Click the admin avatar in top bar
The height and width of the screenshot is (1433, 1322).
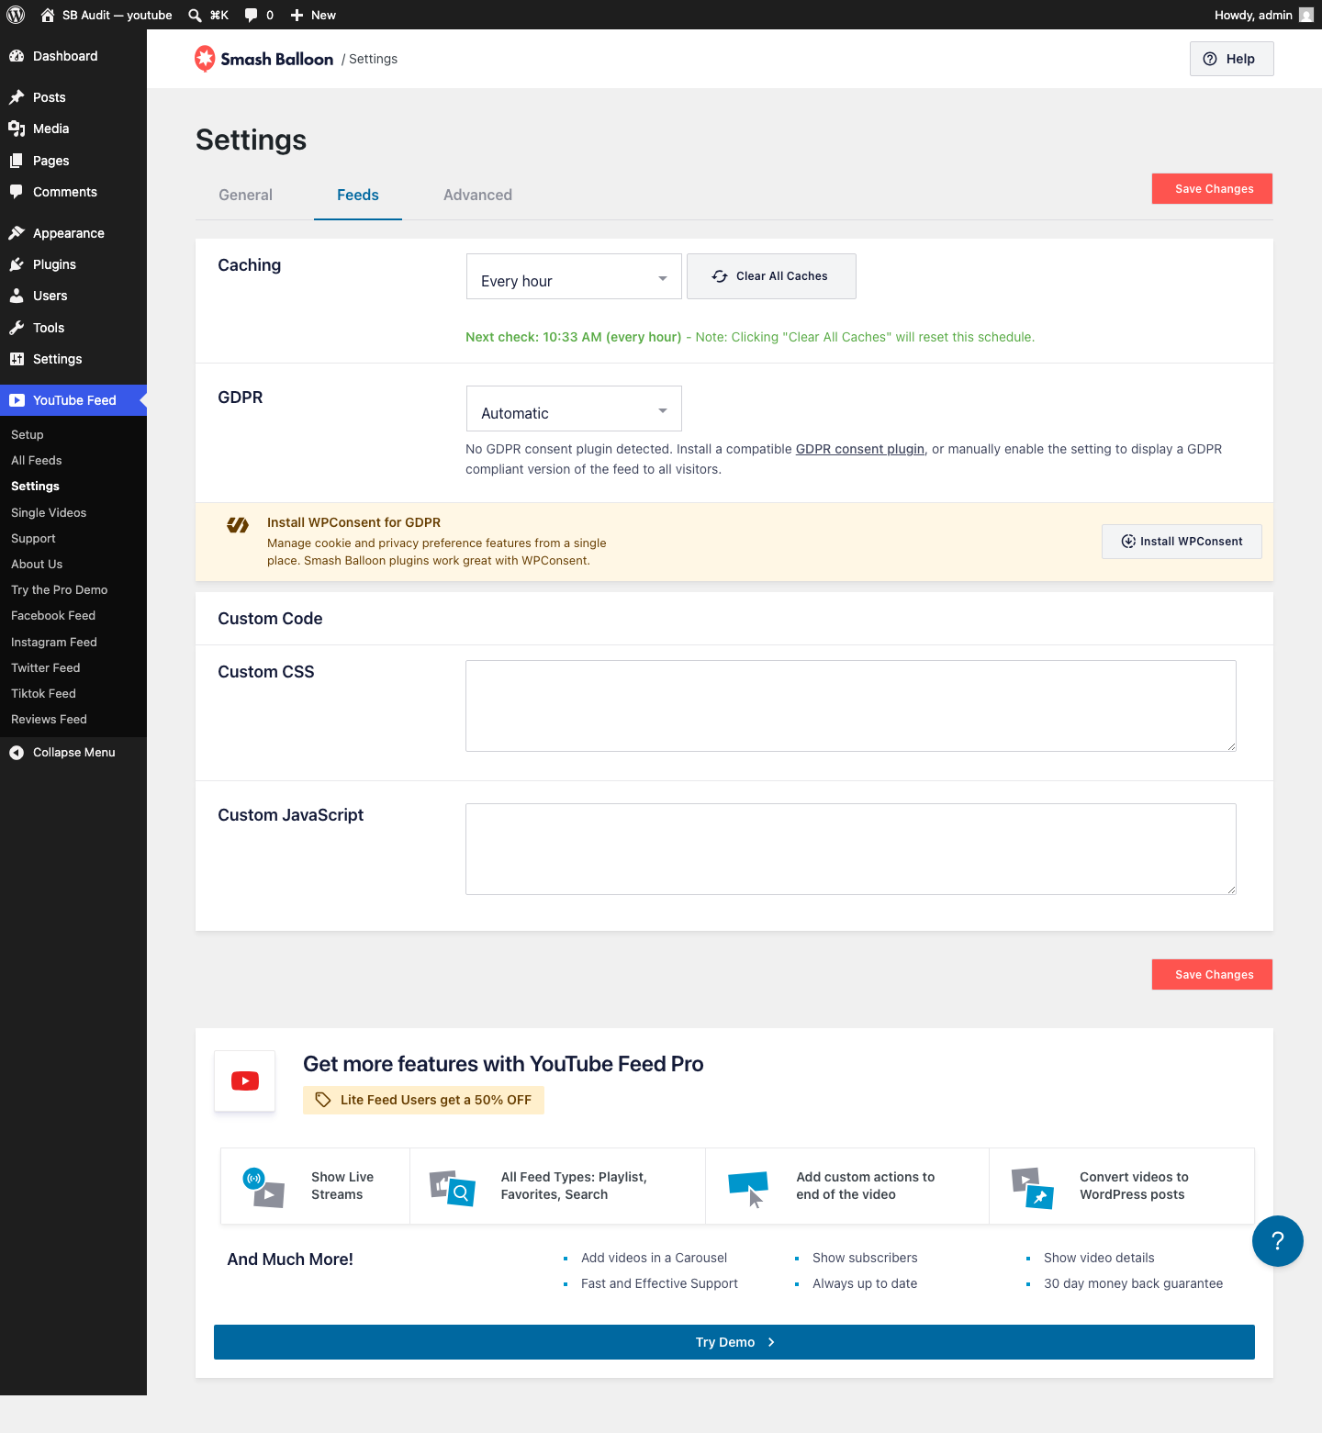[1306, 15]
